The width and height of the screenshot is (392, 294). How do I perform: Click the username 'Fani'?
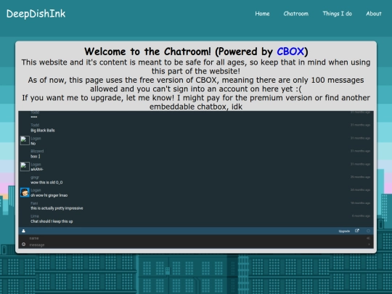point(34,203)
